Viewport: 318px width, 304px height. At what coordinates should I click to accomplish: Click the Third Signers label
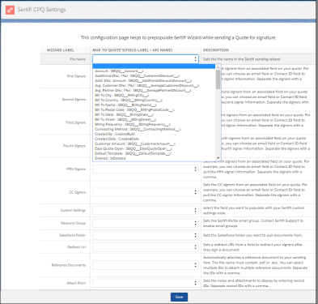coord(75,122)
